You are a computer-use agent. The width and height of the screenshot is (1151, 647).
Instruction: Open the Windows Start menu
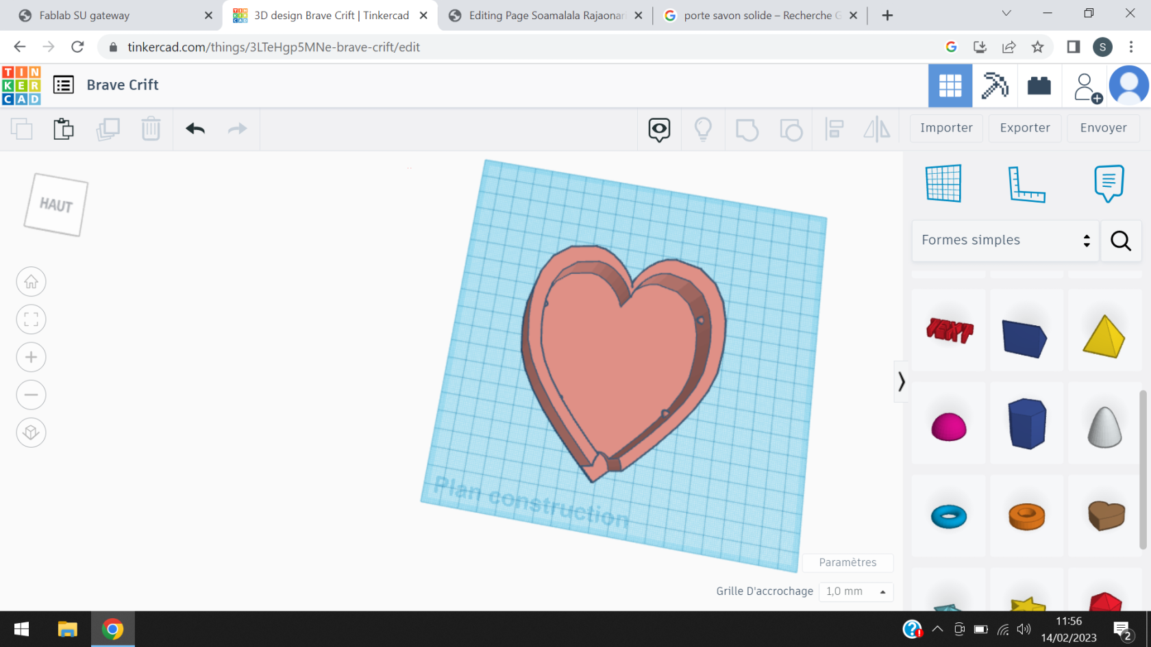point(21,629)
